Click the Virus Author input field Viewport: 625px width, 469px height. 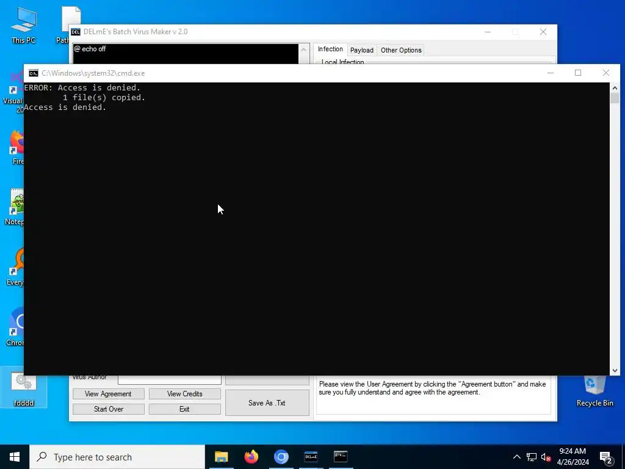coord(170,379)
